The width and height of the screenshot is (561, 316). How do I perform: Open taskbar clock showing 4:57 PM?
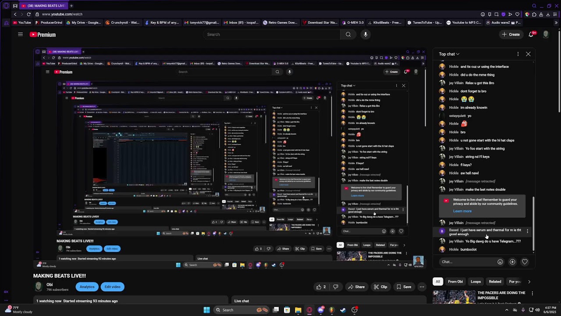(x=550, y=310)
